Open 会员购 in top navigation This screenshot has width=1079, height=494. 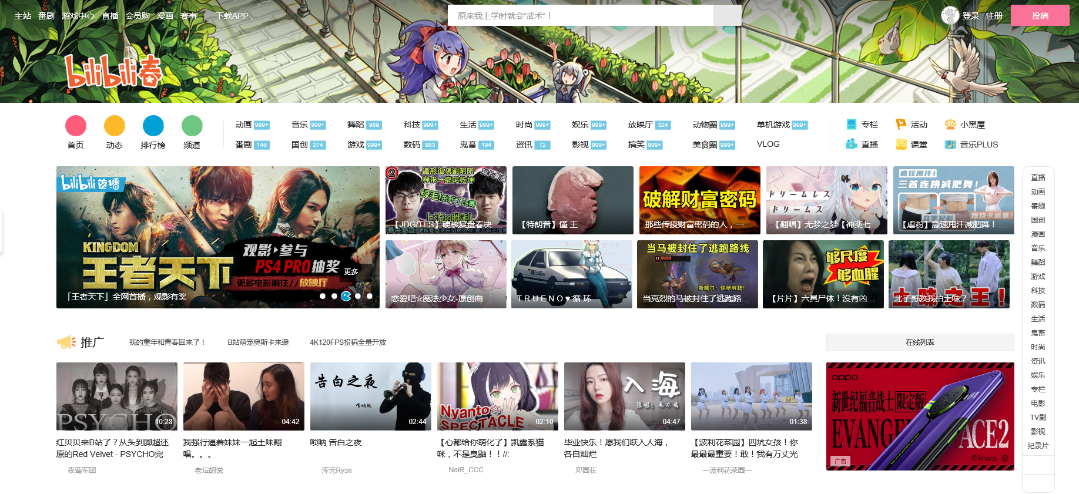click(138, 16)
